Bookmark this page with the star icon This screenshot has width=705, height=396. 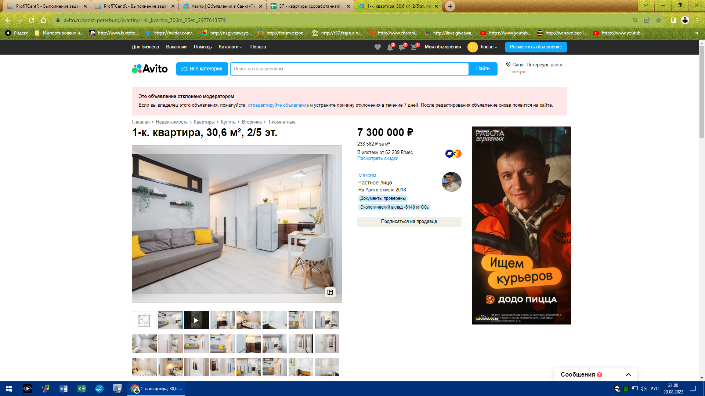coord(659,20)
